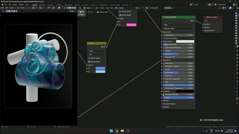Pin the node tree with pin icon
This screenshot has width=239, height=134.
(x=173, y=8)
